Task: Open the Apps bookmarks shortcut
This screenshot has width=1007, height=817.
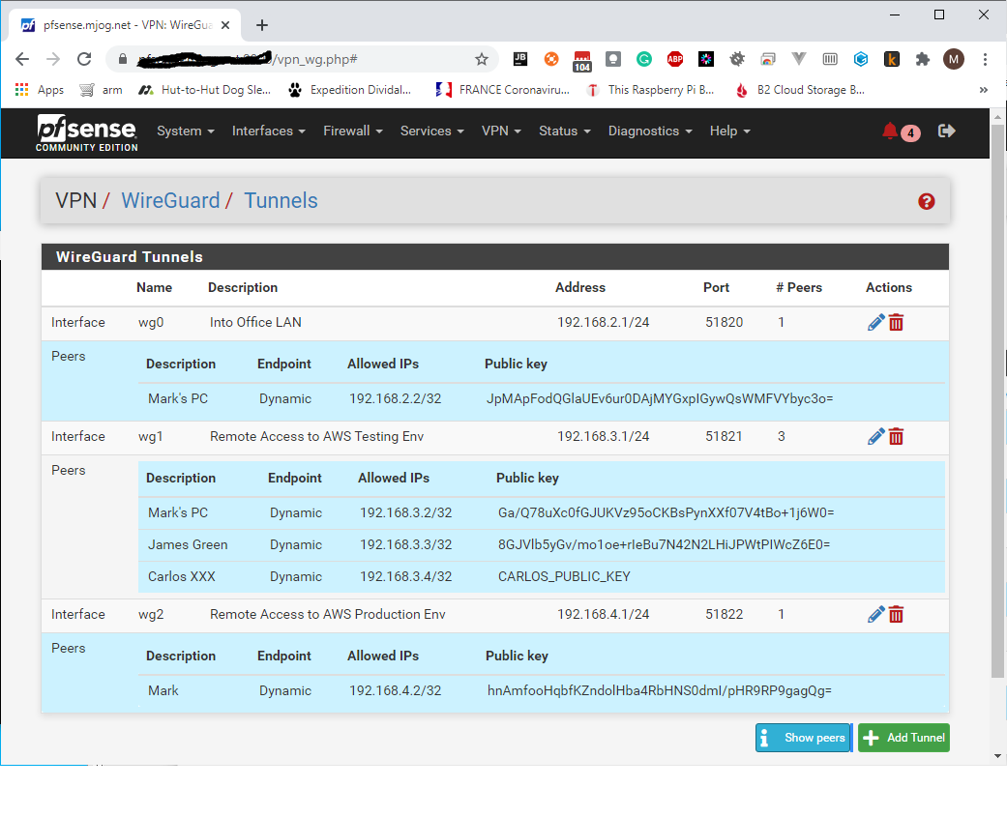Action: [39, 90]
